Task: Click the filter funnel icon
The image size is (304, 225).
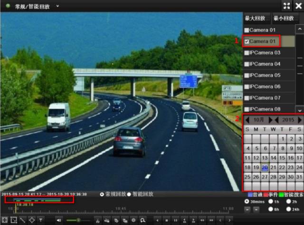Action: point(41,220)
